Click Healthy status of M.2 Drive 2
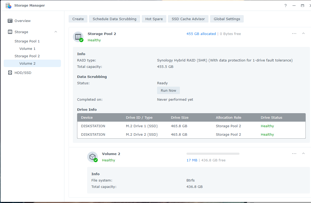Viewport: 311px width, 203px height. coord(267,135)
